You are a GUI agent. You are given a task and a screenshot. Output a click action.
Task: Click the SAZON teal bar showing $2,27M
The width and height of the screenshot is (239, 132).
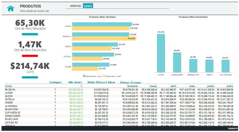tap(95, 44)
